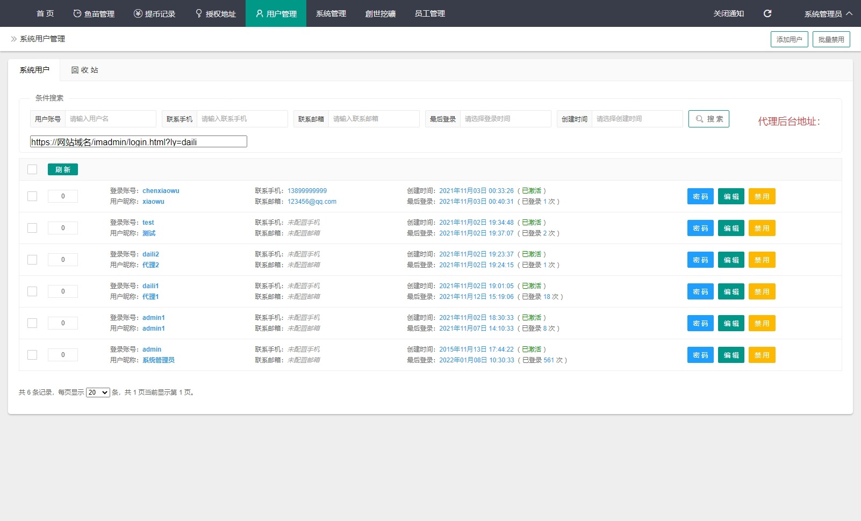This screenshot has width=861, height=521.
Task: Check the box for test row
Action: (32, 228)
